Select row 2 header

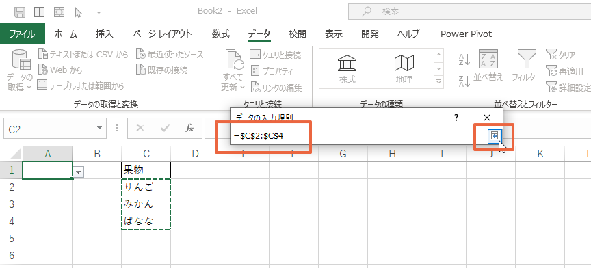pos(12,187)
